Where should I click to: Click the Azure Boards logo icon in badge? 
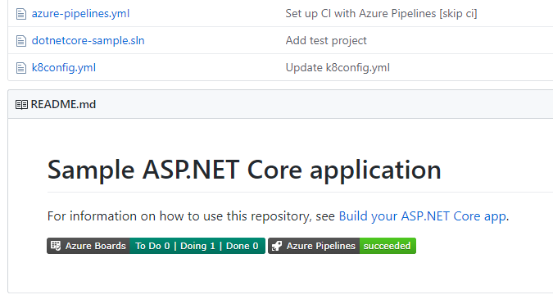pyautogui.click(x=56, y=246)
